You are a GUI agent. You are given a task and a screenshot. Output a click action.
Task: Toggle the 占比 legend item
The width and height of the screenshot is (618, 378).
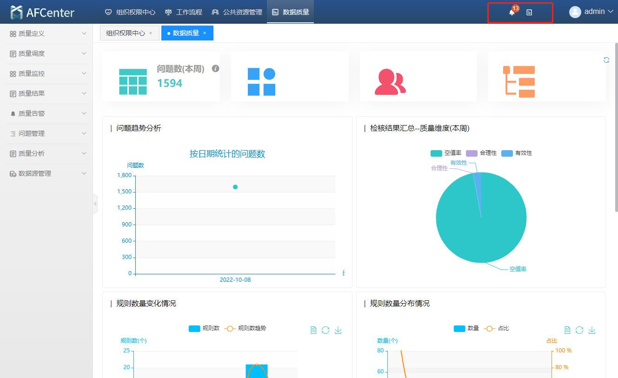[496, 328]
